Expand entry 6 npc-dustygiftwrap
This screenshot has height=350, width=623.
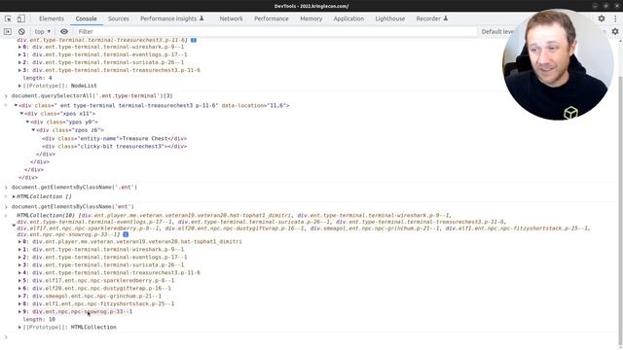(x=19, y=289)
